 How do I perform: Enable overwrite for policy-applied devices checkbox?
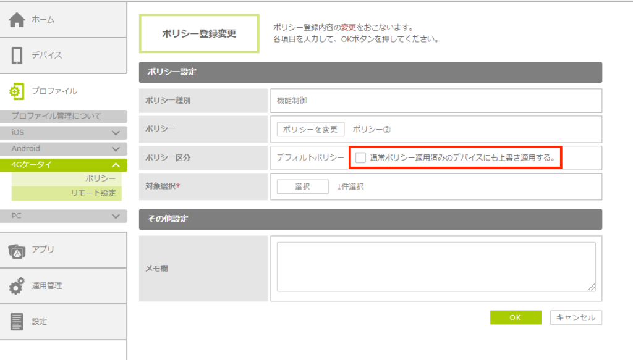coord(360,158)
